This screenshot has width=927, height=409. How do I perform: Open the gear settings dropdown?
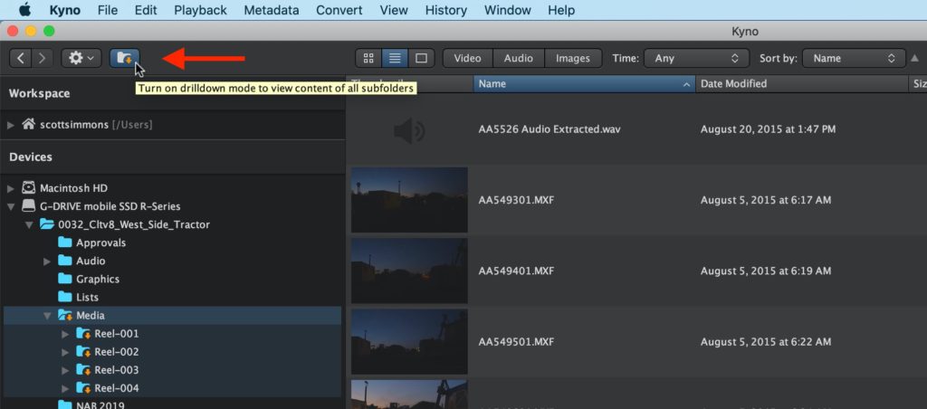coord(81,58)
